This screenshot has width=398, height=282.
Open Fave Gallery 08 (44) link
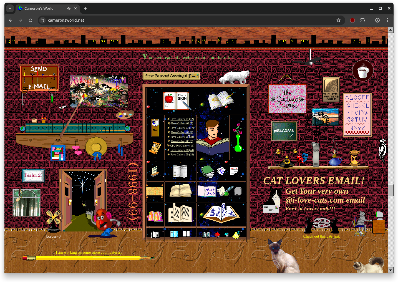pyautogui.click(x=182, y=150)
